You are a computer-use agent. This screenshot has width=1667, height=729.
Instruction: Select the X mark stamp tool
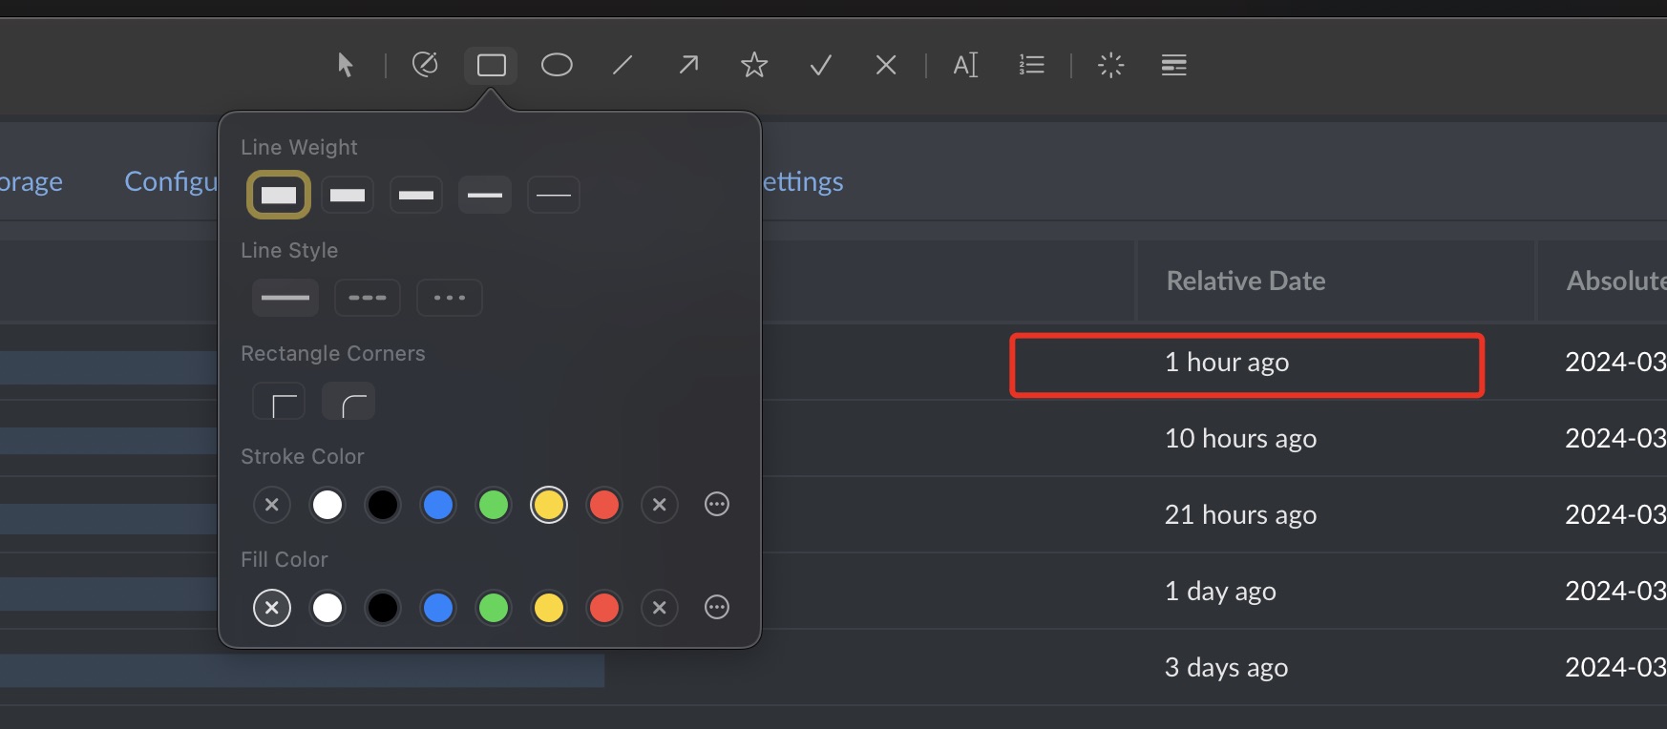886,65
